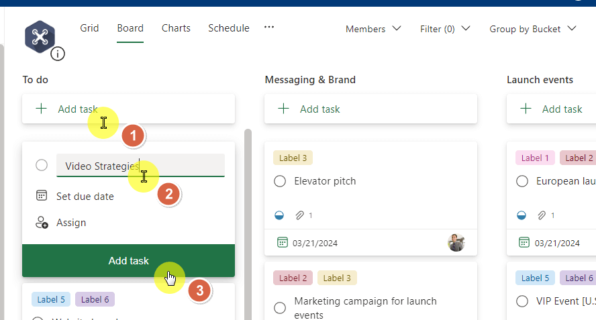Click attachment paperclip on Elevator pitch card
Viewport: 596px width, 320px height.
tap(299, 215)
